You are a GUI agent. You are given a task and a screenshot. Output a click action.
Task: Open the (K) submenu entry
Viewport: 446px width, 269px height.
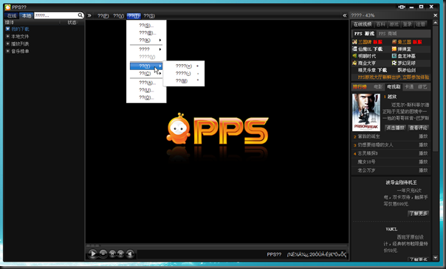click(x=146, y=41)
